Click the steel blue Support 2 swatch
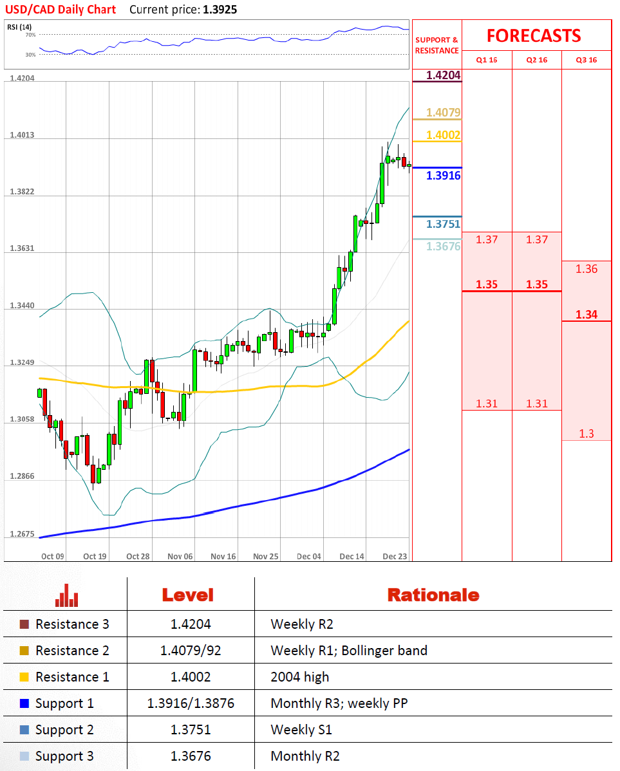The image size is (620, 771). pyautogui.click(x=24, y=730)
